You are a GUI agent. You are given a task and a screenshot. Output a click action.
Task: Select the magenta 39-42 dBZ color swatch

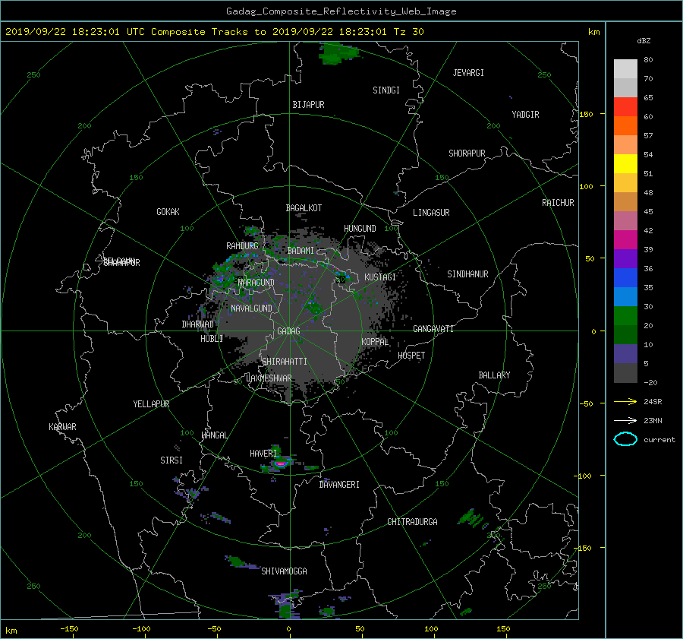(x=625, y=240)
